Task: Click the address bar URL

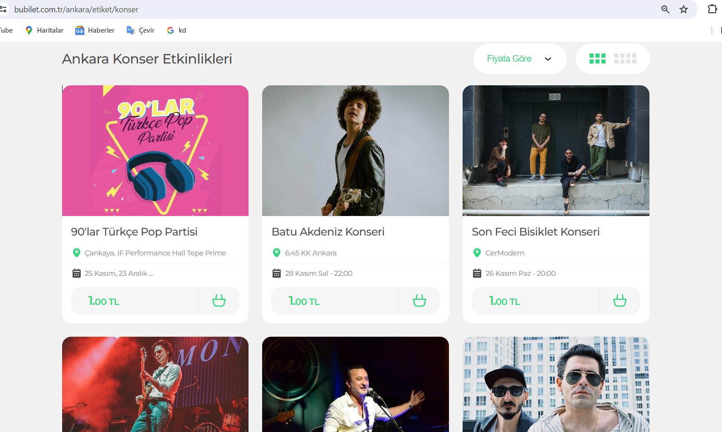Action: [x=76, y=10]
